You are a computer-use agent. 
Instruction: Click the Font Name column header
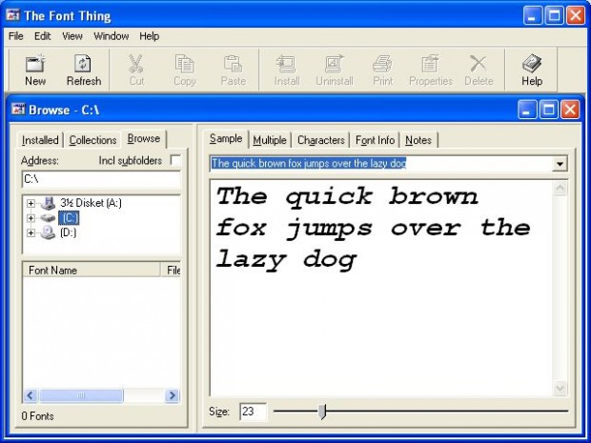pos(92,270)
